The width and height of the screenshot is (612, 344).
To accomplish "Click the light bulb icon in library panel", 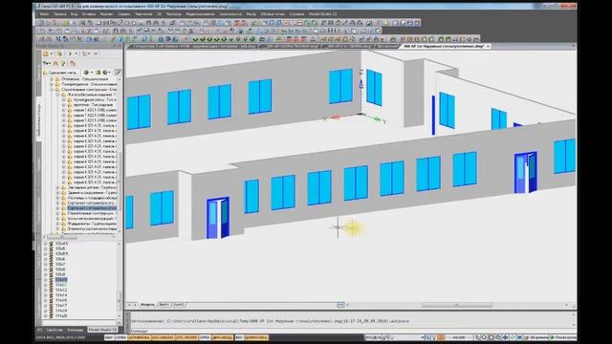I will click(x=63, y=63).
